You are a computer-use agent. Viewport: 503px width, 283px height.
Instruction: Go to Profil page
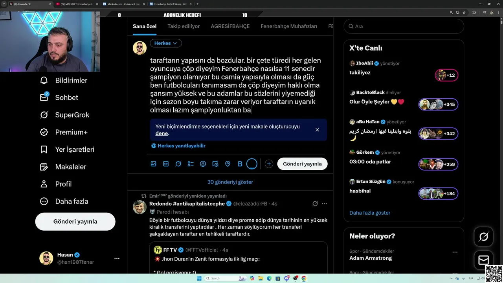[56, 184]
